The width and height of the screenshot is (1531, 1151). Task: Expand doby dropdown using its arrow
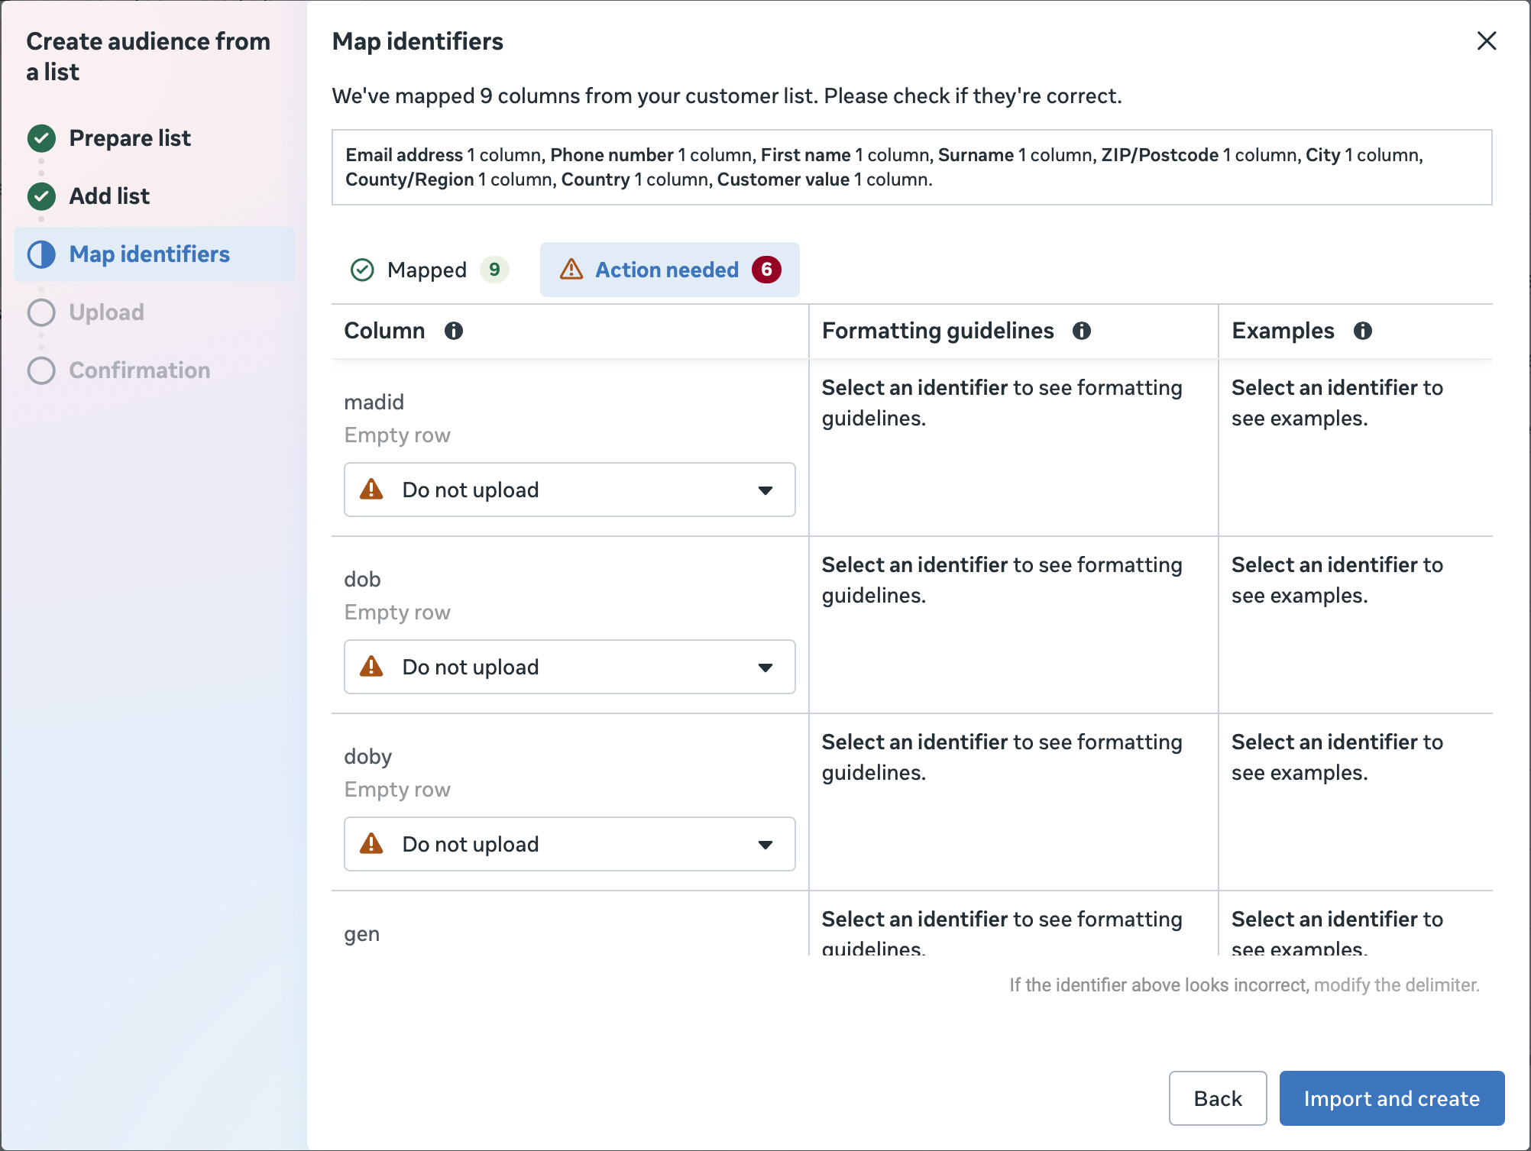tap(765, 845)
